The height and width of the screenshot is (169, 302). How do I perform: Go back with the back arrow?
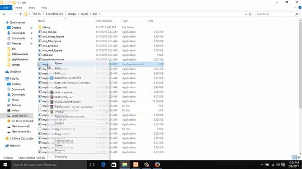click(4, 14)
